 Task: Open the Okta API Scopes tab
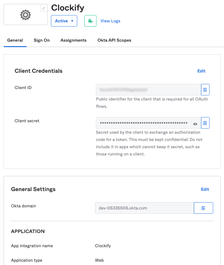click(114, 40)
